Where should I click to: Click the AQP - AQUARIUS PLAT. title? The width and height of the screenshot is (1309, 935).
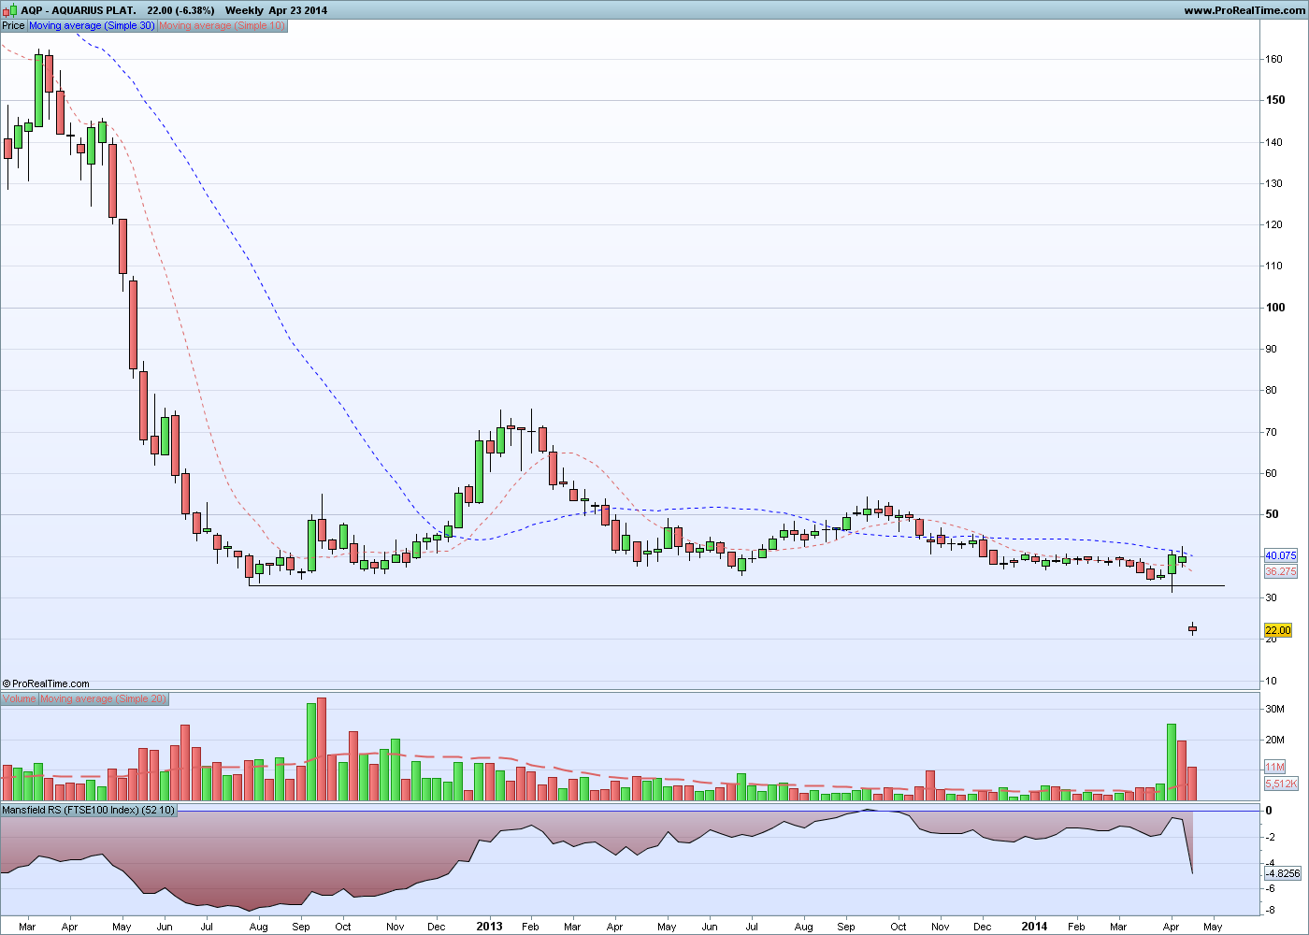pyautogui.click(x=79, y=10)
